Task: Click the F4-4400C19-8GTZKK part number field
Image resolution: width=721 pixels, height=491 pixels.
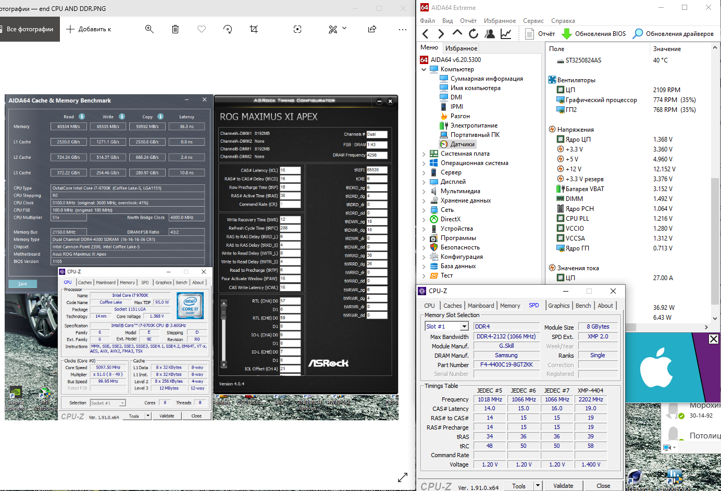Action: click(x=506, y=365)
